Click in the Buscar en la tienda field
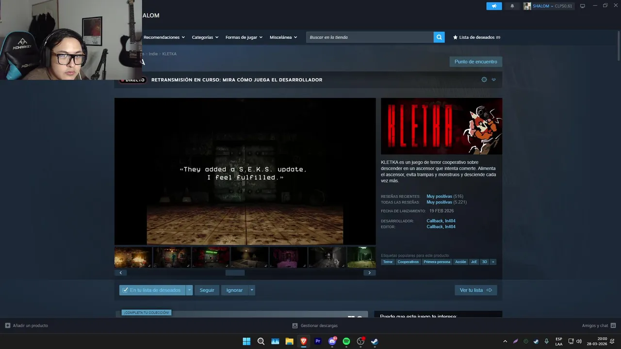621x349 pixels. click(370, 37)
